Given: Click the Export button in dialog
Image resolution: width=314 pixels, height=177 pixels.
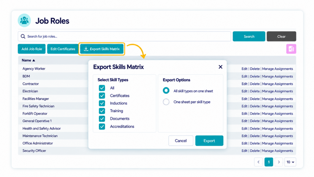Looking at the screenshot, I should (x=209, y=141).
